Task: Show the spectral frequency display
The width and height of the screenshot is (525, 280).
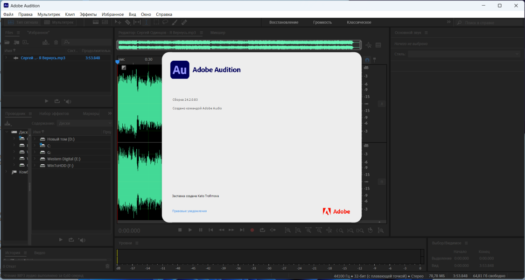Action: click(96, 22)
